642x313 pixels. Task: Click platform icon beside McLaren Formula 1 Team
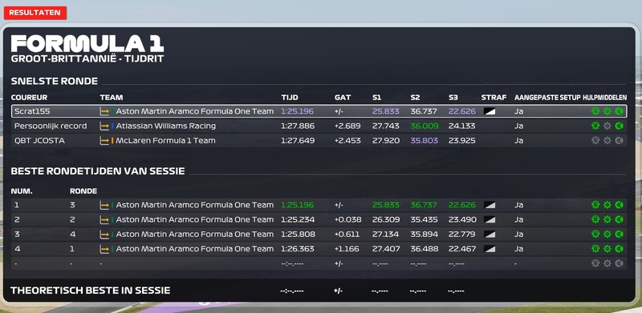tap(104, 141)
